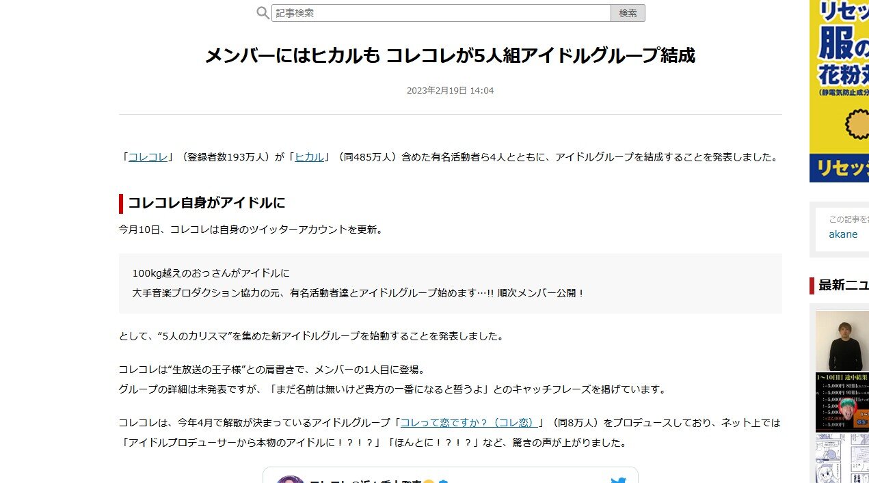The height and width of the screenshot is (483, 869).
Task: Click the tweet author avatar in the embedded tweet
Action: [291, 480]
